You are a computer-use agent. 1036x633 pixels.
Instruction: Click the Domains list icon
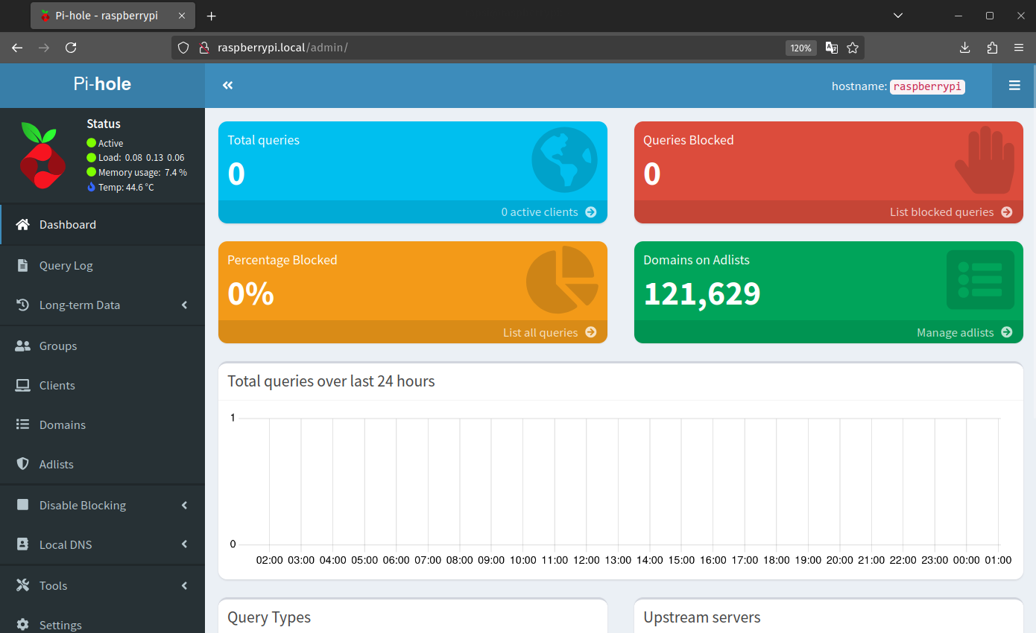23,424
